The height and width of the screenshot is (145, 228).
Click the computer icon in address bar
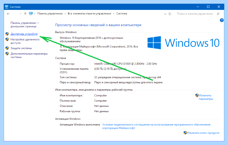point(31,14)
